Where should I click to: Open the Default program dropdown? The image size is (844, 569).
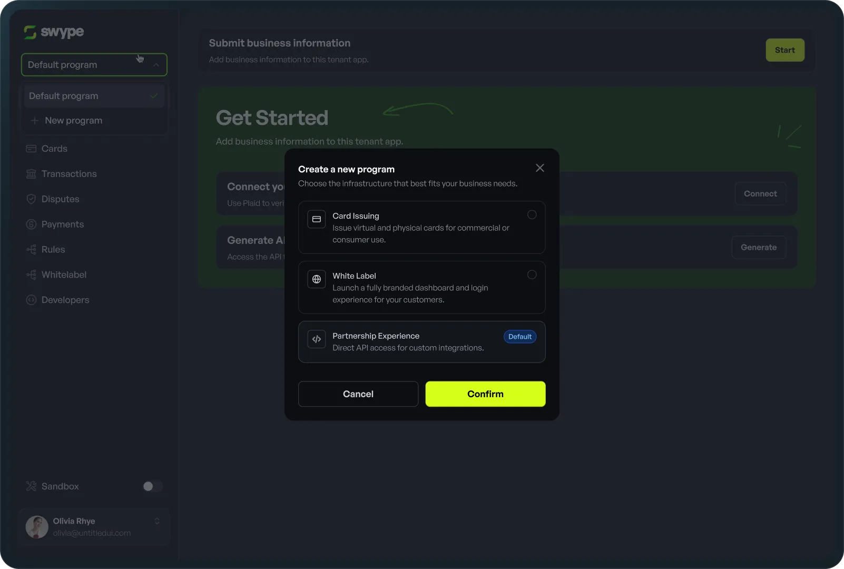[x=94, y=65]
